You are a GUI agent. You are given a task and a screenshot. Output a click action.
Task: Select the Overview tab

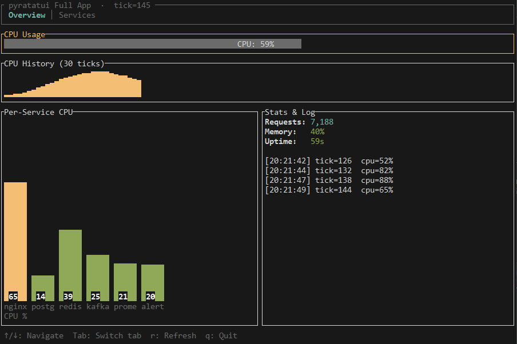[26, 15]
